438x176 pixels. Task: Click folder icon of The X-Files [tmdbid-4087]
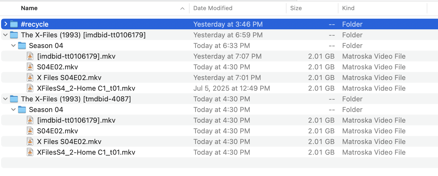(14, 99)
